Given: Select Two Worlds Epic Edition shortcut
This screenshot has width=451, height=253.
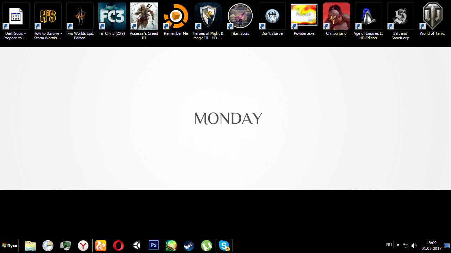Looking at the screenshot, I should [80, 21].
